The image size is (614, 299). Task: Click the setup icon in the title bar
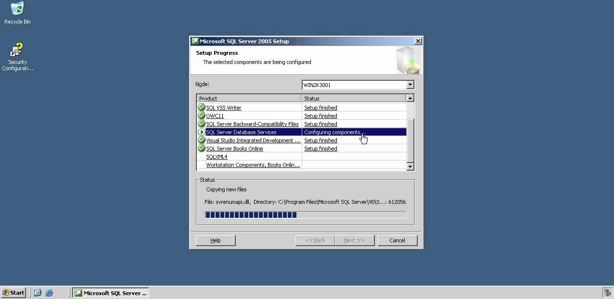click(195, 41)
